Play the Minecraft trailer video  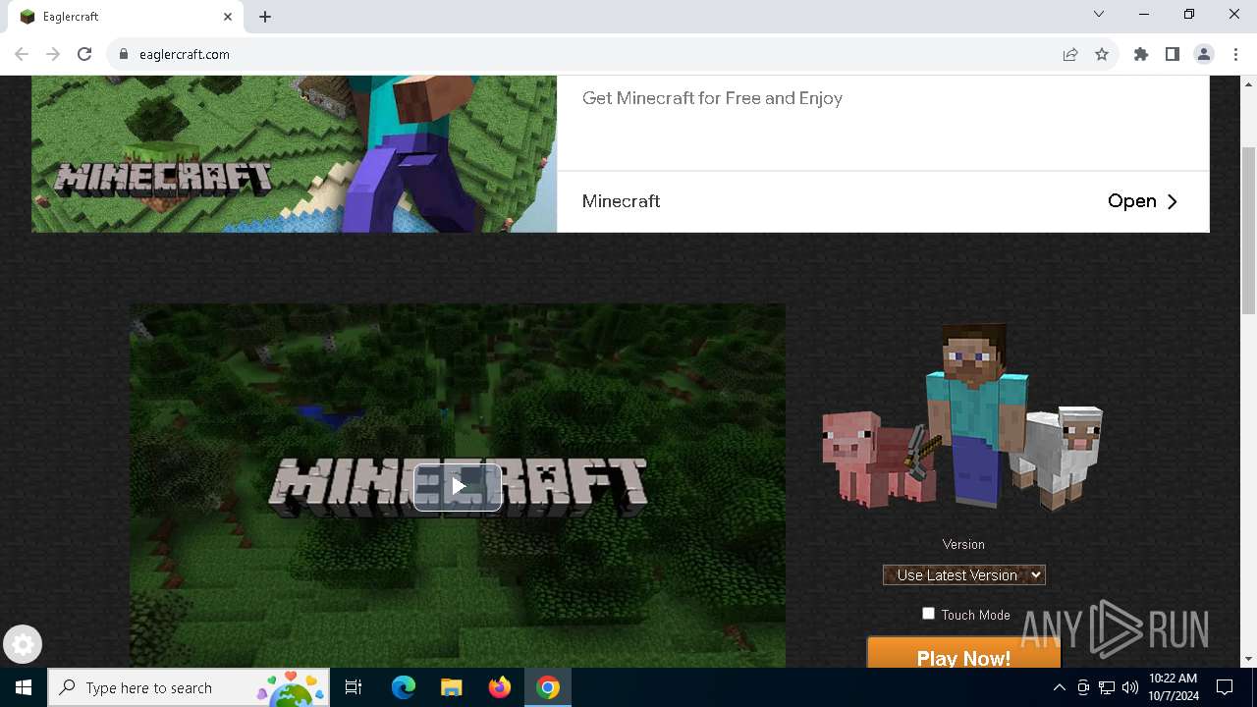458,487
